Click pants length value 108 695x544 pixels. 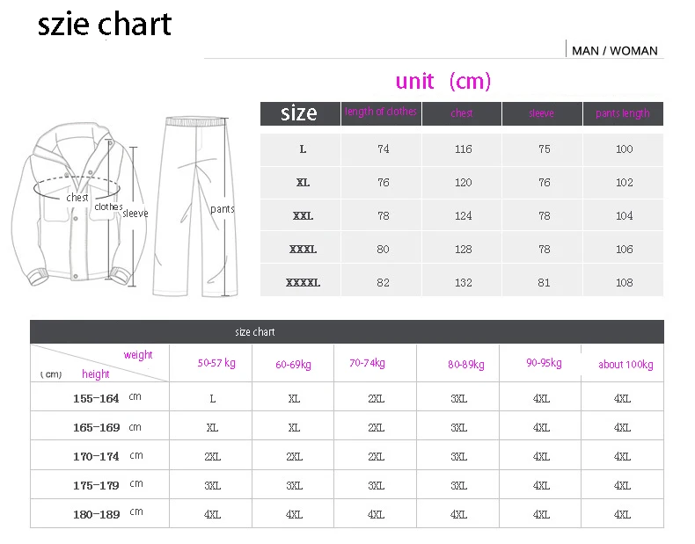(624, 282)
